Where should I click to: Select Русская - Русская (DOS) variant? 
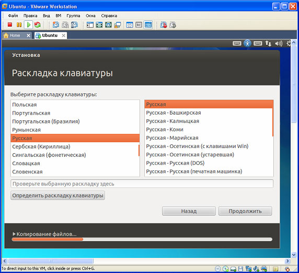(209, 163)
